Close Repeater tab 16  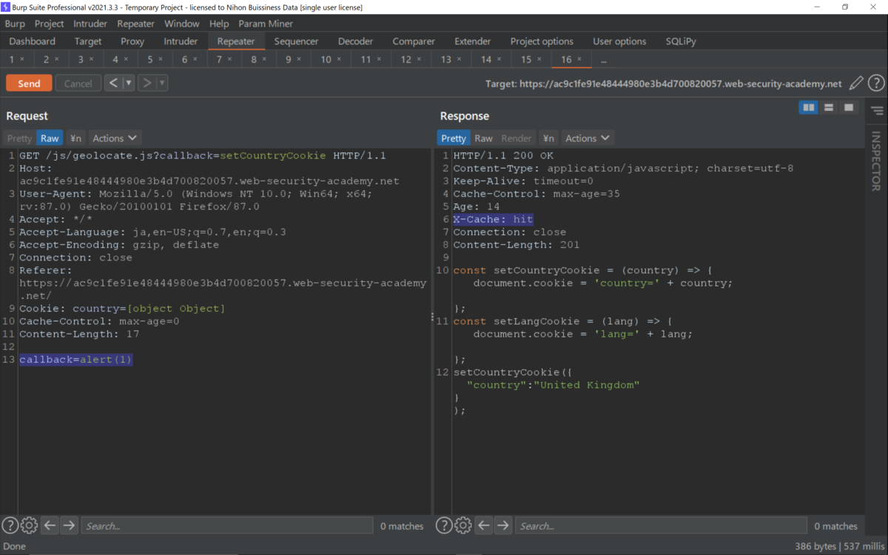point(579,59)
